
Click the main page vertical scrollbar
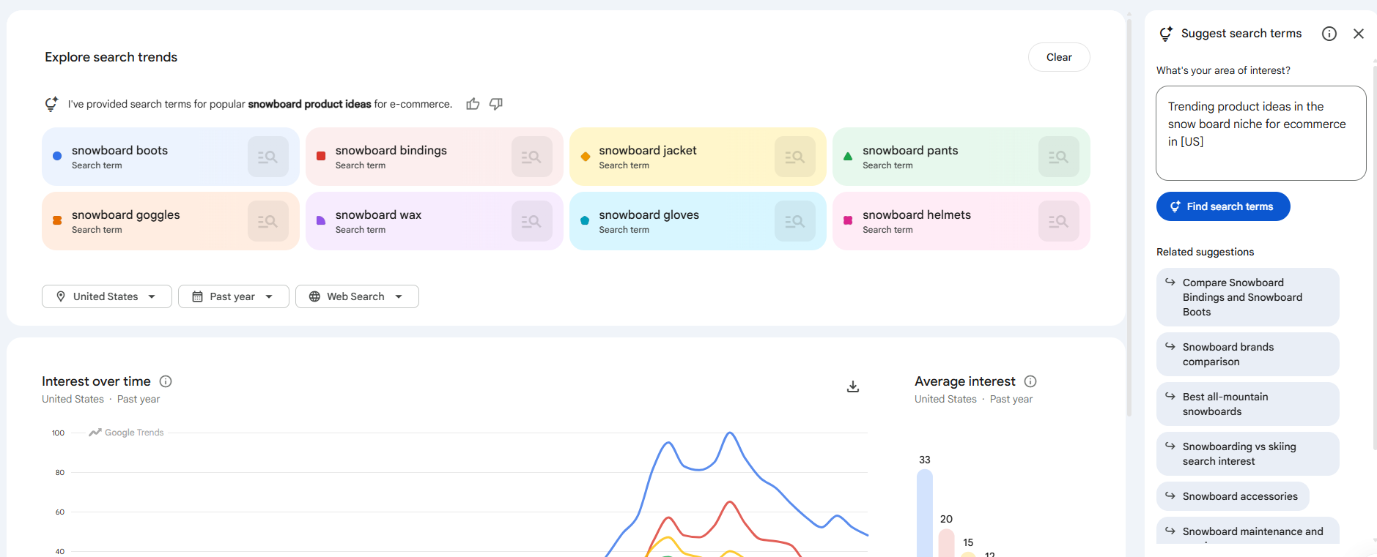pos(1129,216)
